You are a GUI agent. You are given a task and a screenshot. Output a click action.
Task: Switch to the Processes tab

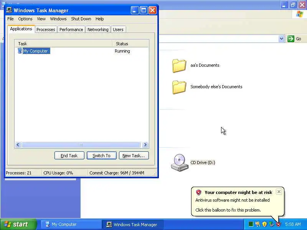[x=46, y=30]
